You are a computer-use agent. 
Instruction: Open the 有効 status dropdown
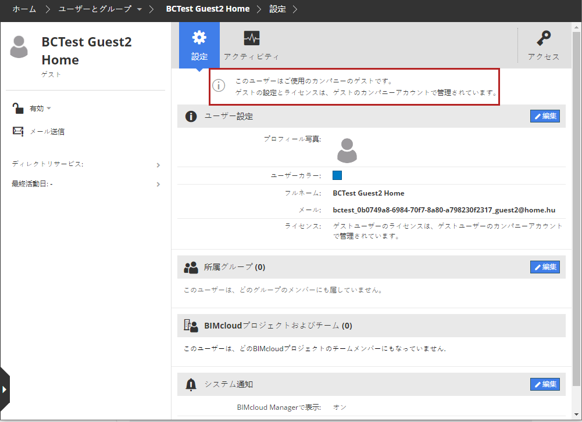coord(40,109)
